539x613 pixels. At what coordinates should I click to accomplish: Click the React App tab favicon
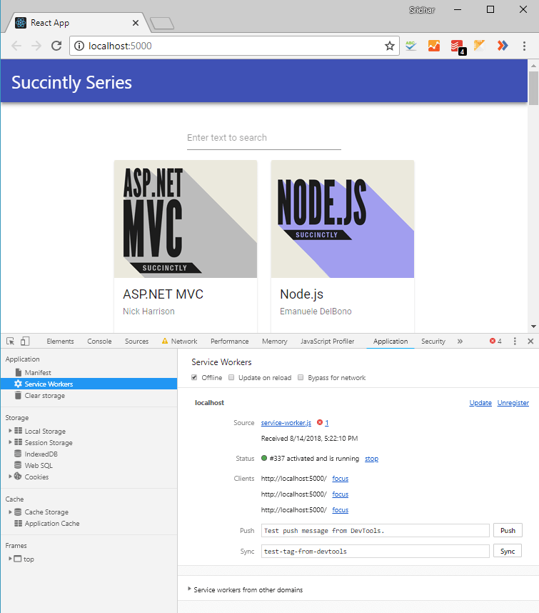tap(21, 23)
